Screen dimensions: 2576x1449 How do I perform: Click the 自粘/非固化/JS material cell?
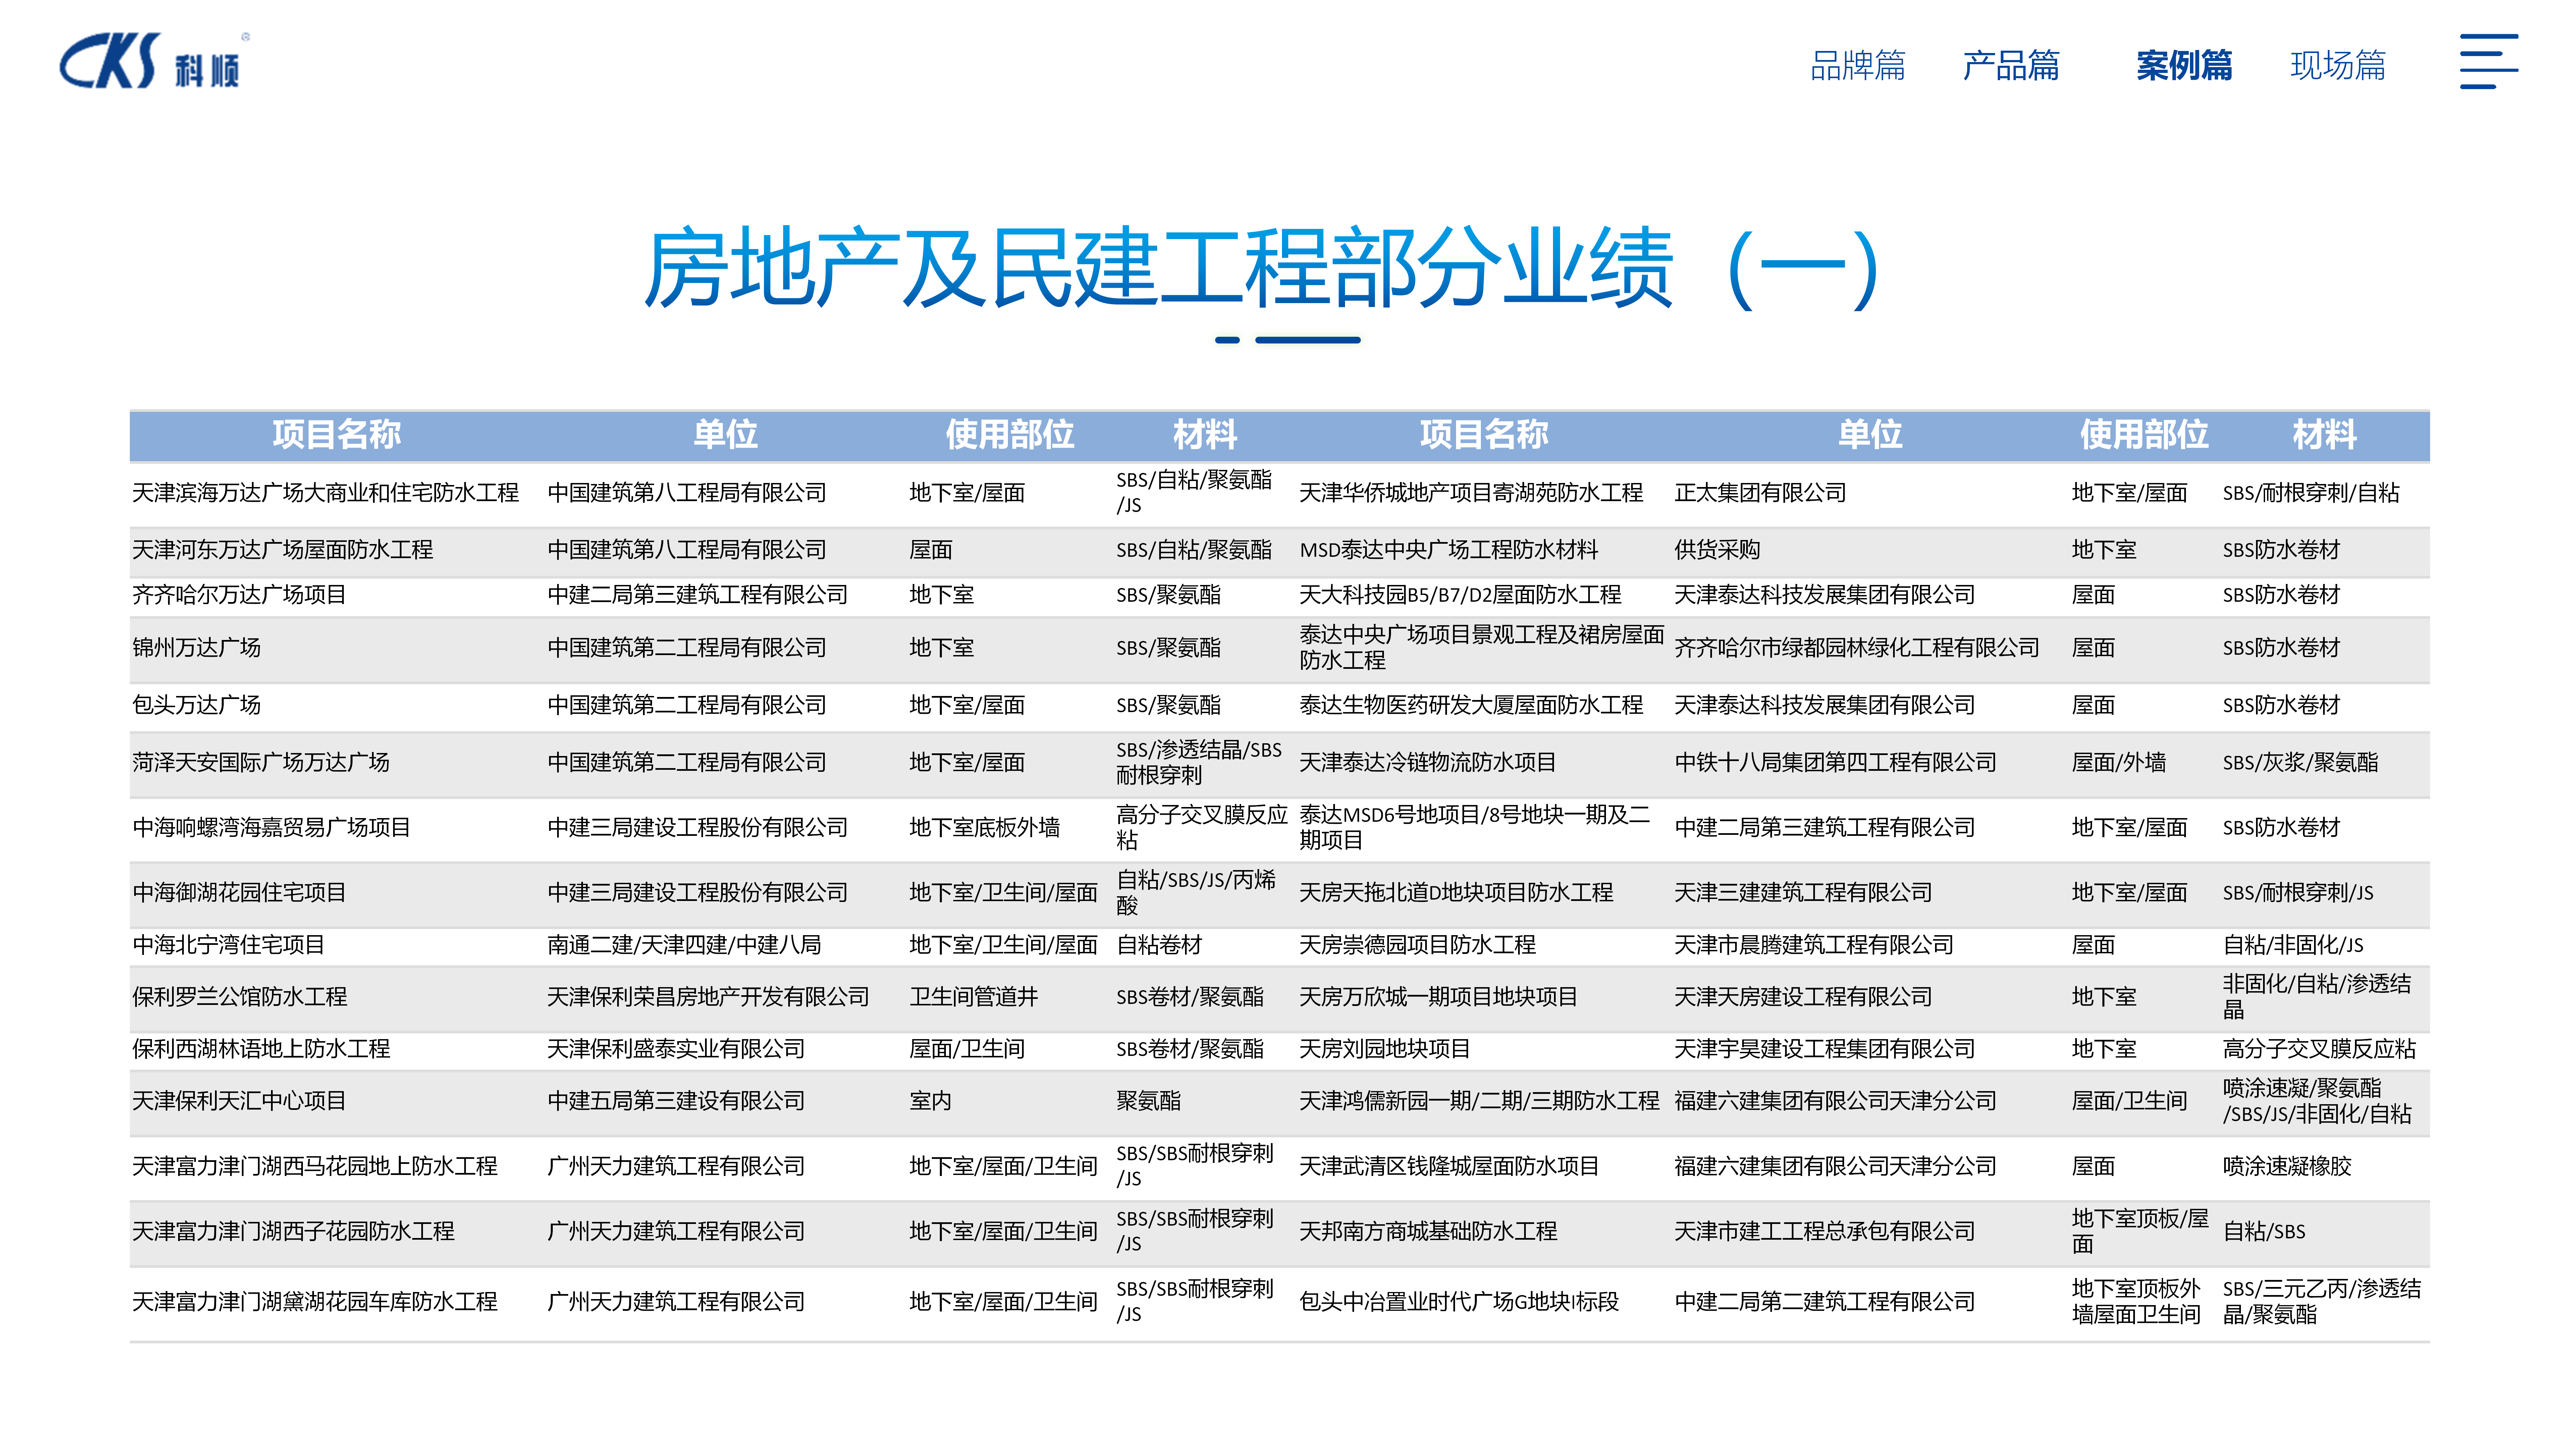2293,945
